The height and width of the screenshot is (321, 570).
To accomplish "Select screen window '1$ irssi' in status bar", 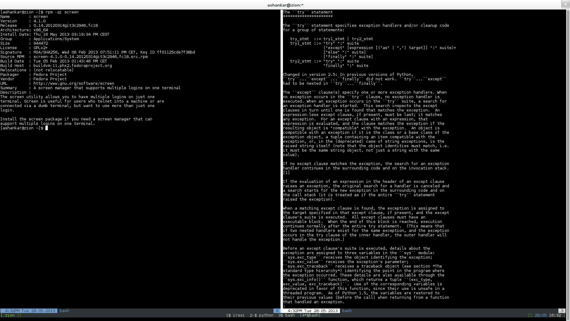I will [235, 315].
